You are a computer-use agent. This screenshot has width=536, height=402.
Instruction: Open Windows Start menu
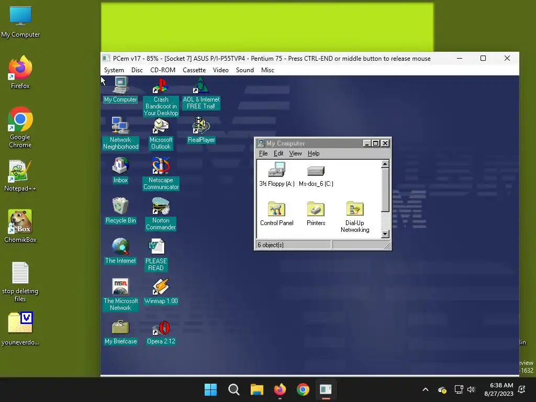pos(210,389)
